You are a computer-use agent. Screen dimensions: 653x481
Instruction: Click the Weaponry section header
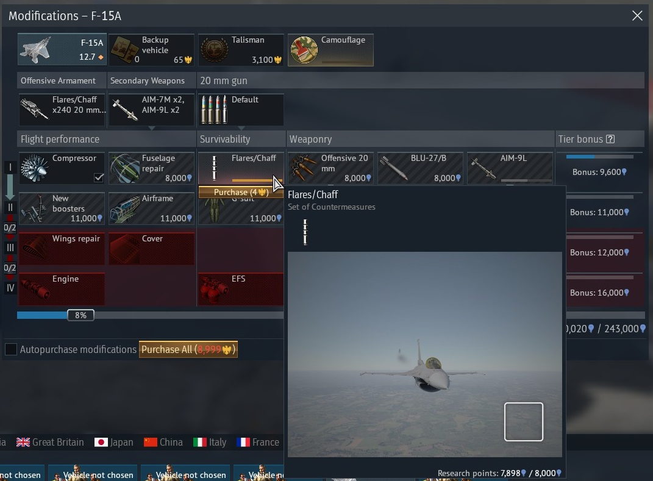pos(421,139)
